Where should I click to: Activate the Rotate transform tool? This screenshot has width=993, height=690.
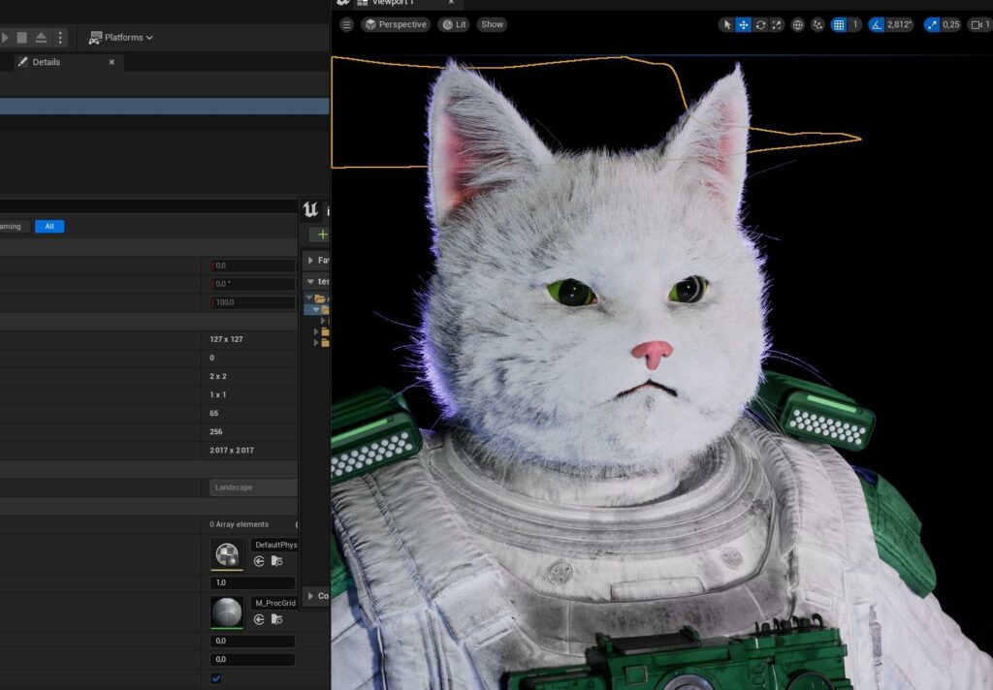pos(760,24)
